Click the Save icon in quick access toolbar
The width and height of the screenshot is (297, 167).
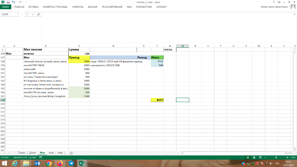point(8,2)
